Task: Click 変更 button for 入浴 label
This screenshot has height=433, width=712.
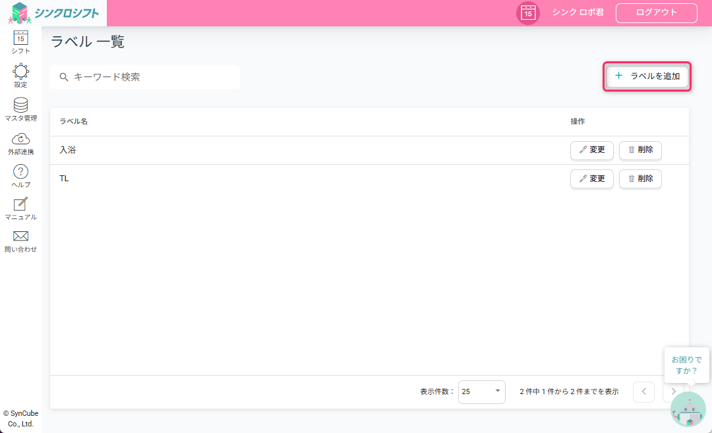Action: 591,150
